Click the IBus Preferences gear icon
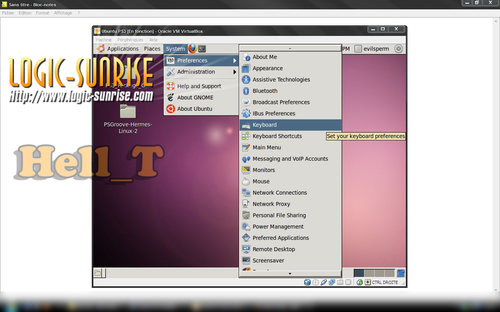 246,113
